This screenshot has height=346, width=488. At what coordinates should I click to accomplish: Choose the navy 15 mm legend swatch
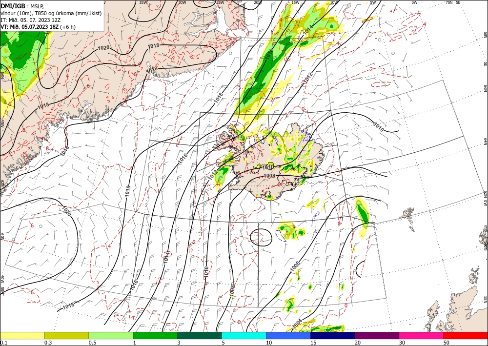[333, 335]
